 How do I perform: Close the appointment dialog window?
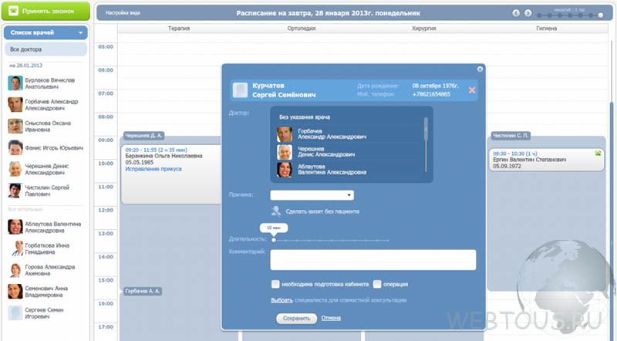[x=480, y=69]
